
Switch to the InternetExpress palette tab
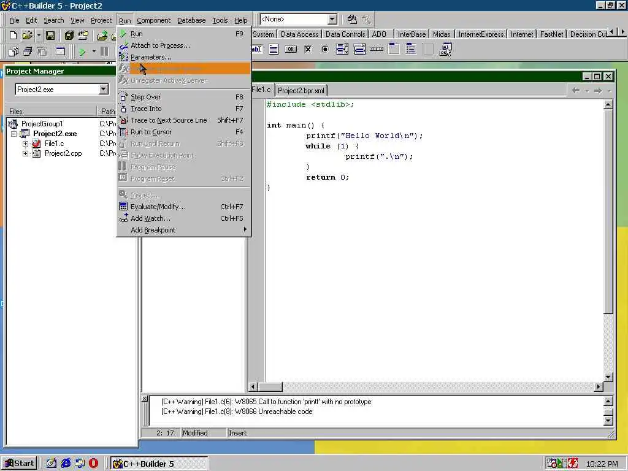(x=481, y=34)
